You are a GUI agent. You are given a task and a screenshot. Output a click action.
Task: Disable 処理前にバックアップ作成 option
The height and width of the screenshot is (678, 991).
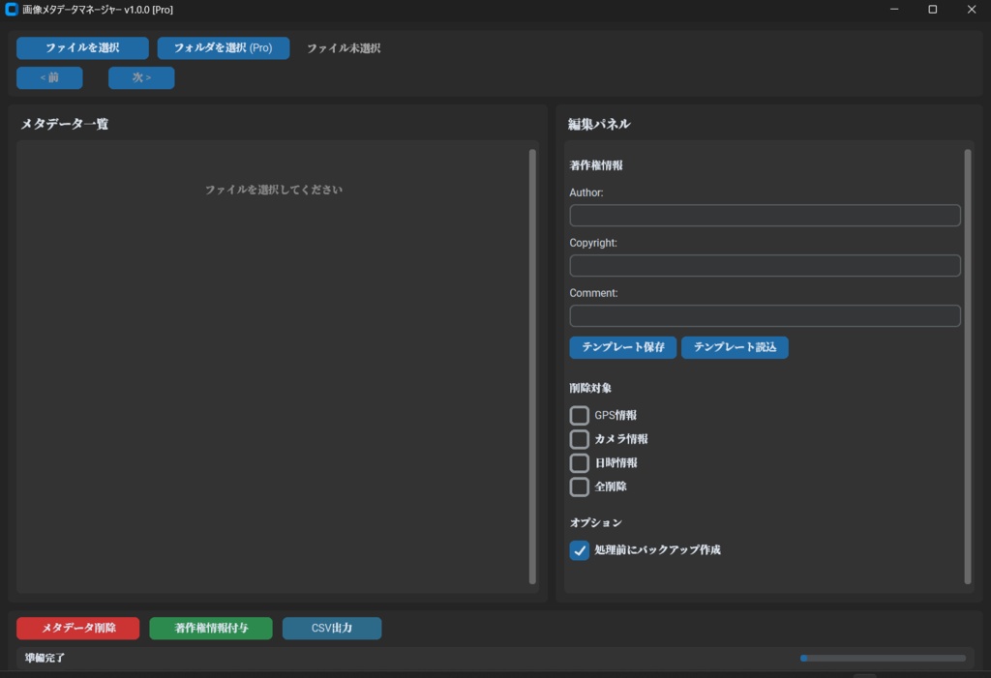(x=579, y=549)
